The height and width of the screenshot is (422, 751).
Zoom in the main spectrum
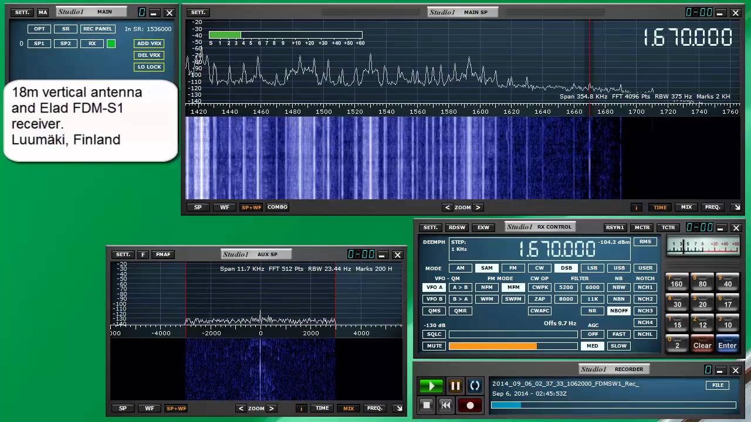click(478, 207)
